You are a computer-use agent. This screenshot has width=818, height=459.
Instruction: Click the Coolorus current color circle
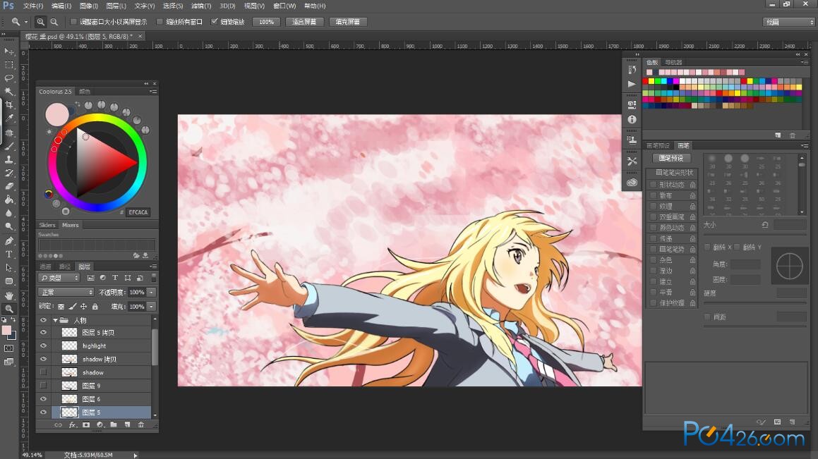tap(57, 114)
